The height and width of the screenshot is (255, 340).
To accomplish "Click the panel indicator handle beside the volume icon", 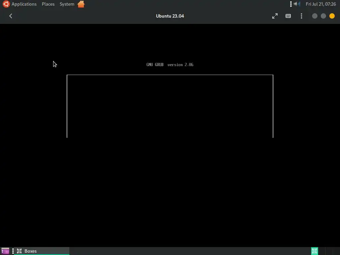I will pyautogui.click(x=291, y=4).
